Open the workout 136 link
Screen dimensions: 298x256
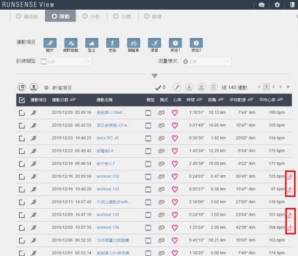point(108,227)
